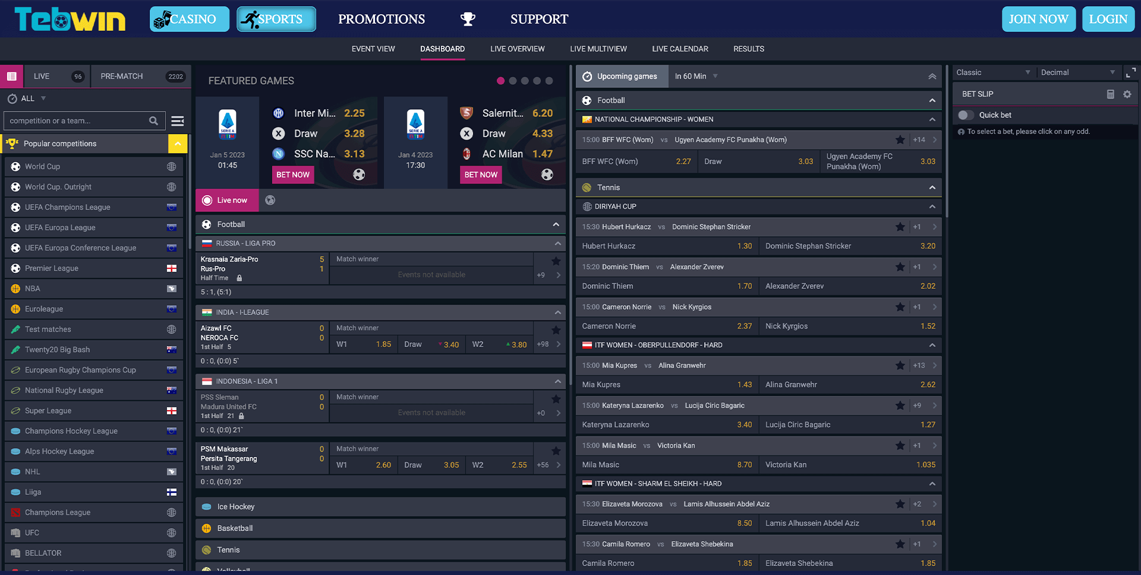Collapse ITF Women Oberpullendorf Hard section
This screenshot has width=1141, height=575.
(932, 345)
